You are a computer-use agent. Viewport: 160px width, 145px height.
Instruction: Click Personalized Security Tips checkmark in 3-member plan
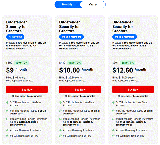pos(61,136)
